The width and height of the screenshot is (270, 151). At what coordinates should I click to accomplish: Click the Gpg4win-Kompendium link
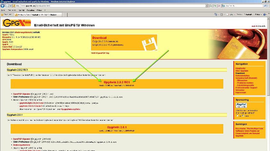[13, 49]
